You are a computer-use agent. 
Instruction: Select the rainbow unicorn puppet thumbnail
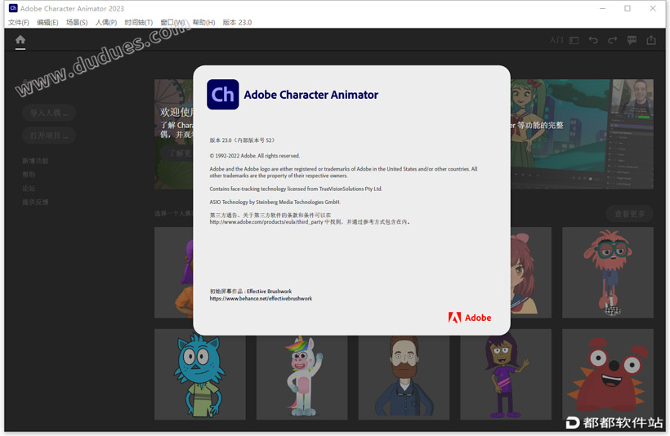click(x=301, y=377)
